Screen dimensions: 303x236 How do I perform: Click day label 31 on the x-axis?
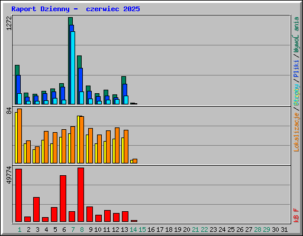(x=284, y=230)
